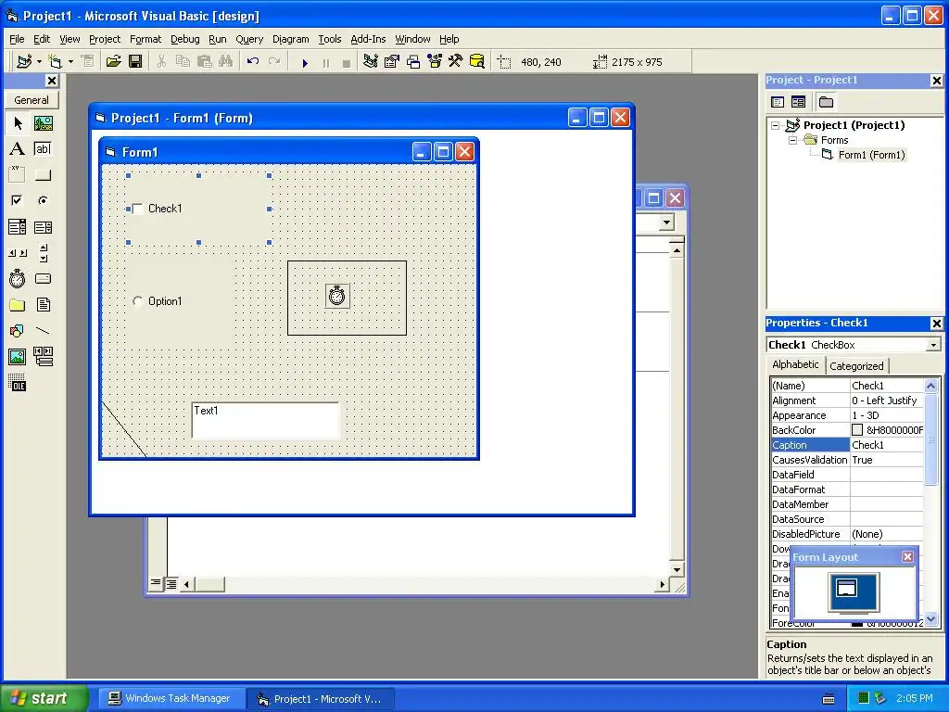This screenshot has height=712, width=949.
Task: Select the Image tool in the toolbox
Action: click(18, 357)
